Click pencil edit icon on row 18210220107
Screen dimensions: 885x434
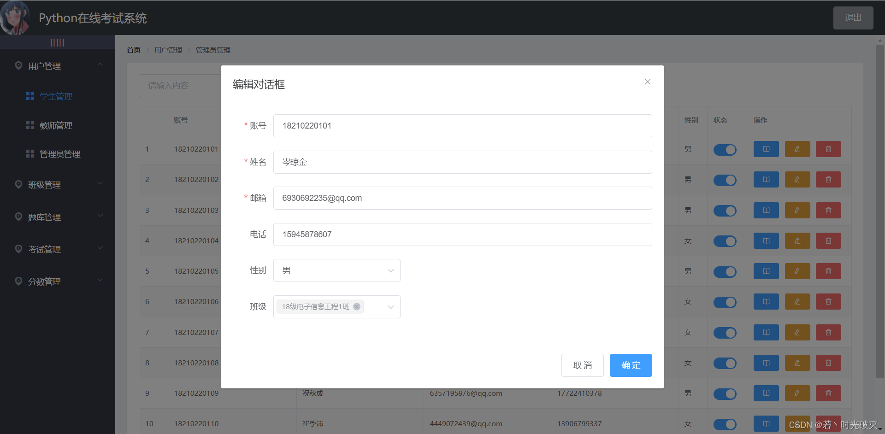point(797,333)
